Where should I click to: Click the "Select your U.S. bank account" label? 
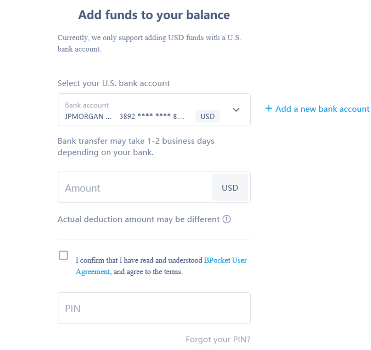coord(114,83)
